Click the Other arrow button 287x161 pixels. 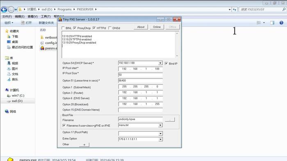(x=84, y=145)
